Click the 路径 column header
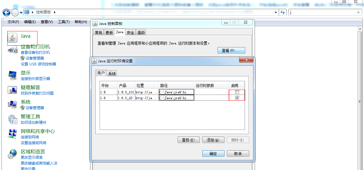Image resolution: width=364 pixels, height=170 pixels. tap(176, 85)
